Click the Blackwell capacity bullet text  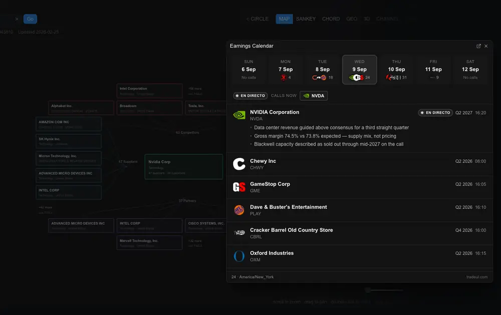click(x=329, y=144)
